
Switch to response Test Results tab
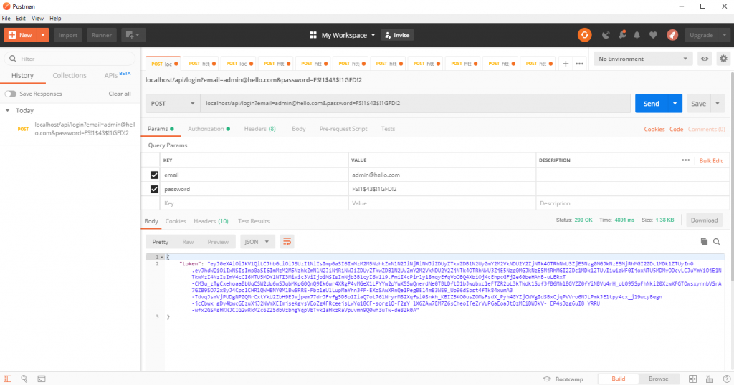pyautogui.click(x=254, y=221)
